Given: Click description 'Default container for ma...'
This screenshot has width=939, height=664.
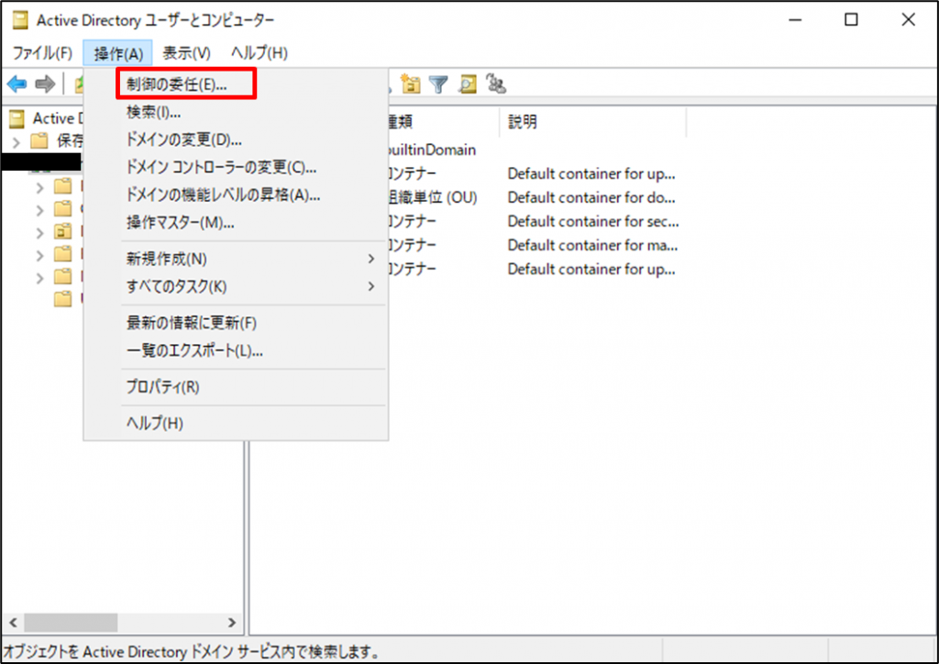Looking at the screenshot, I should point(592,246).
